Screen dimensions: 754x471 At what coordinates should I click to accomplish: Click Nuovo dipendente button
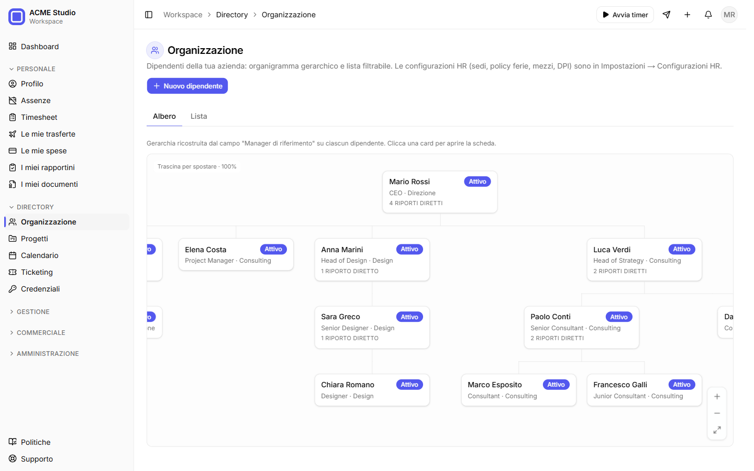[187, 86]
